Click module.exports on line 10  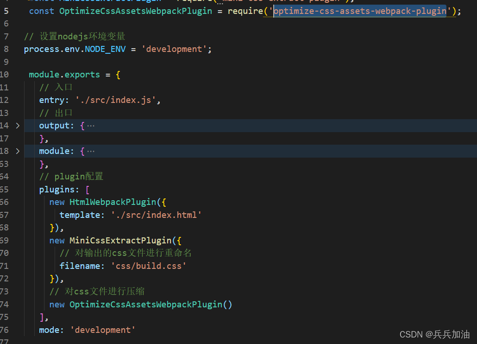pyautogui.click(x=64, y=75)
